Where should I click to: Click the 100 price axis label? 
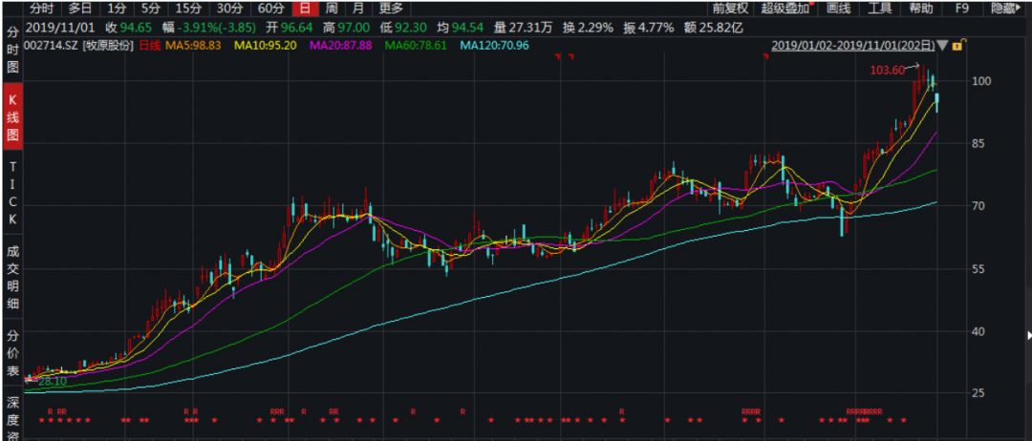(982, 81)
